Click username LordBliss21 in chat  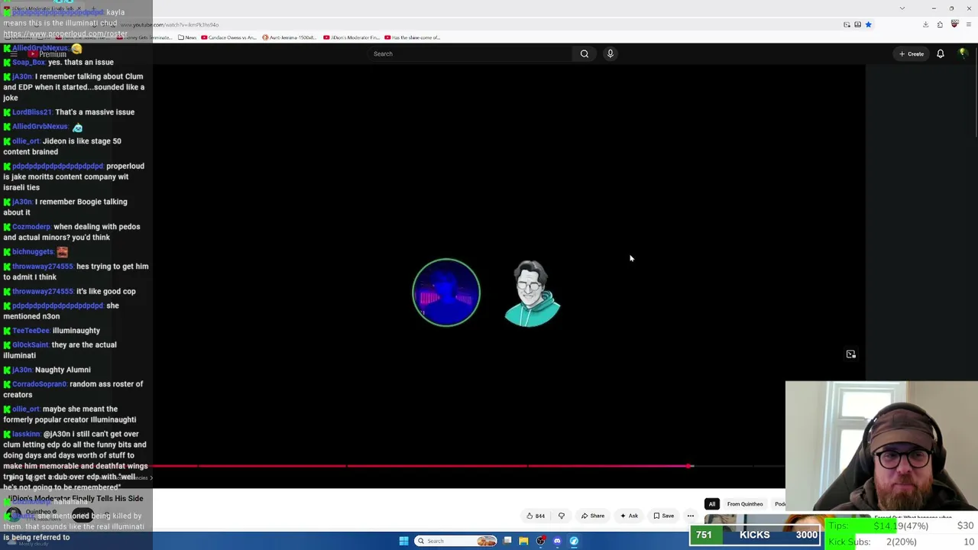pos(33,112)
